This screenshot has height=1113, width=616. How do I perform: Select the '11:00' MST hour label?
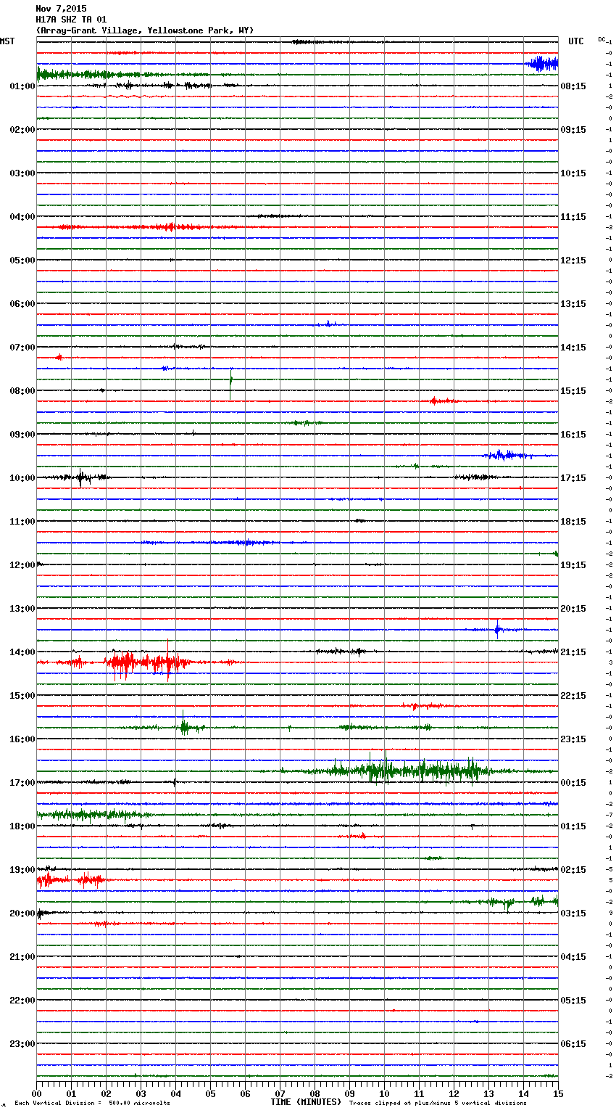[x=22, y=522]
